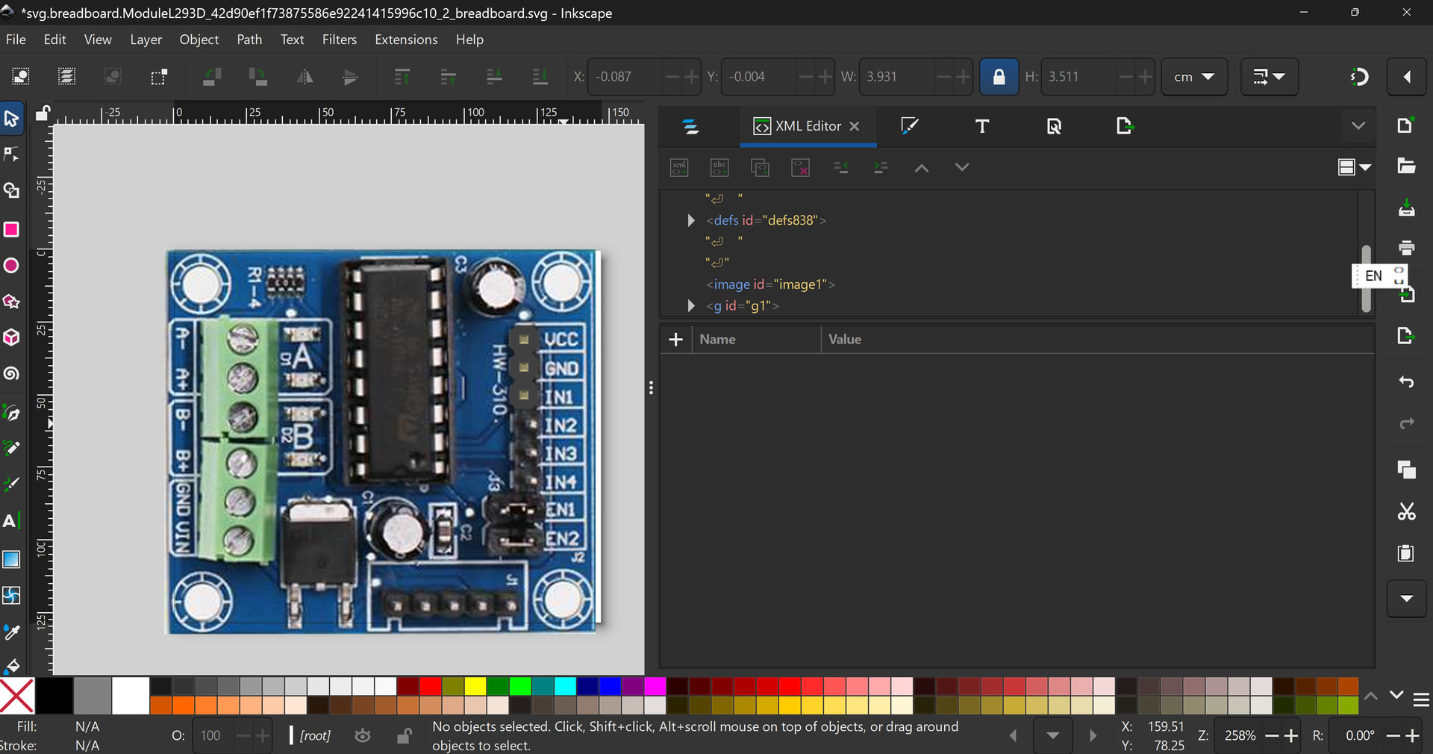Image resolution: width=1433 pixels, height=754 pixels.
Task: Select the Text tool in the toolbox
Action: (11, 520)
